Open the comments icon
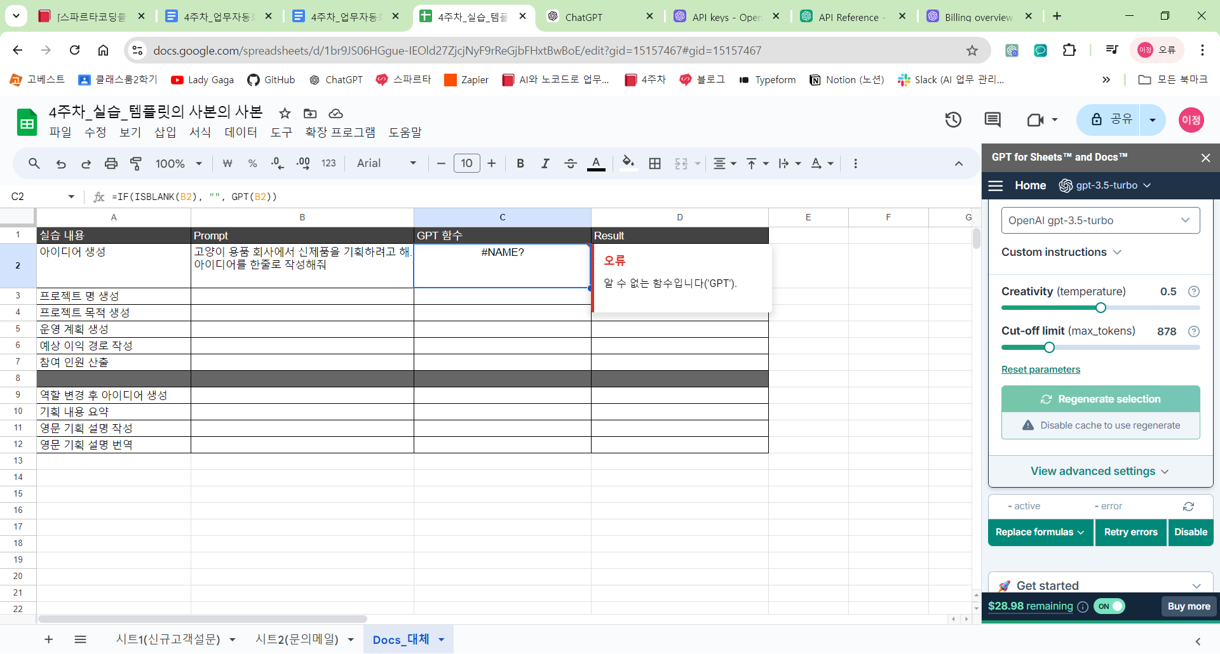 [993, 120]
